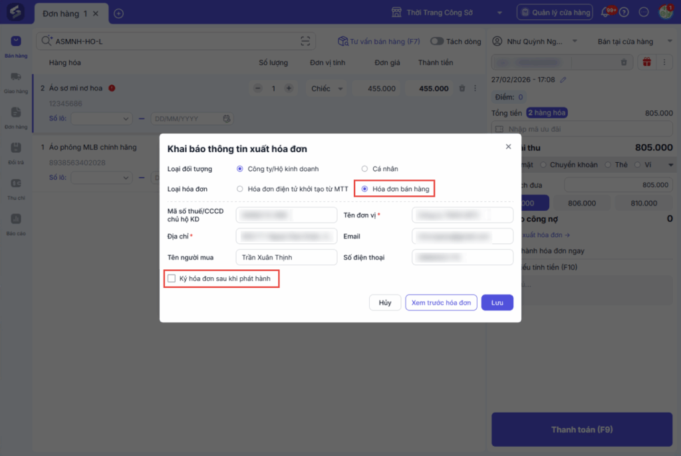Click the Xem trước hóa đơn button

point(441,302)
